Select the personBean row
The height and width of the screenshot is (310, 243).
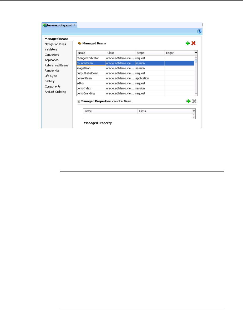coord(135,78)
